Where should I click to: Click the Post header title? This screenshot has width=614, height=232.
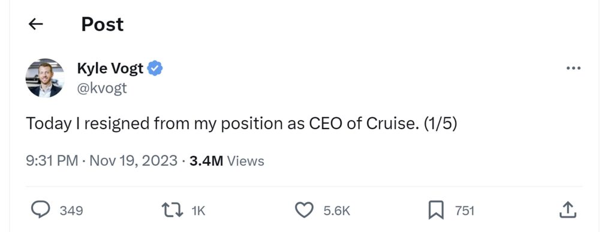102,24
